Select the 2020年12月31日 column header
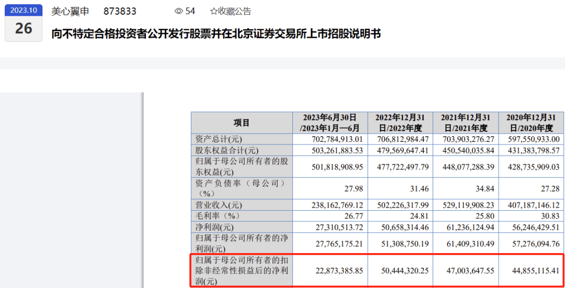565x288 pixels. [530, 123]
